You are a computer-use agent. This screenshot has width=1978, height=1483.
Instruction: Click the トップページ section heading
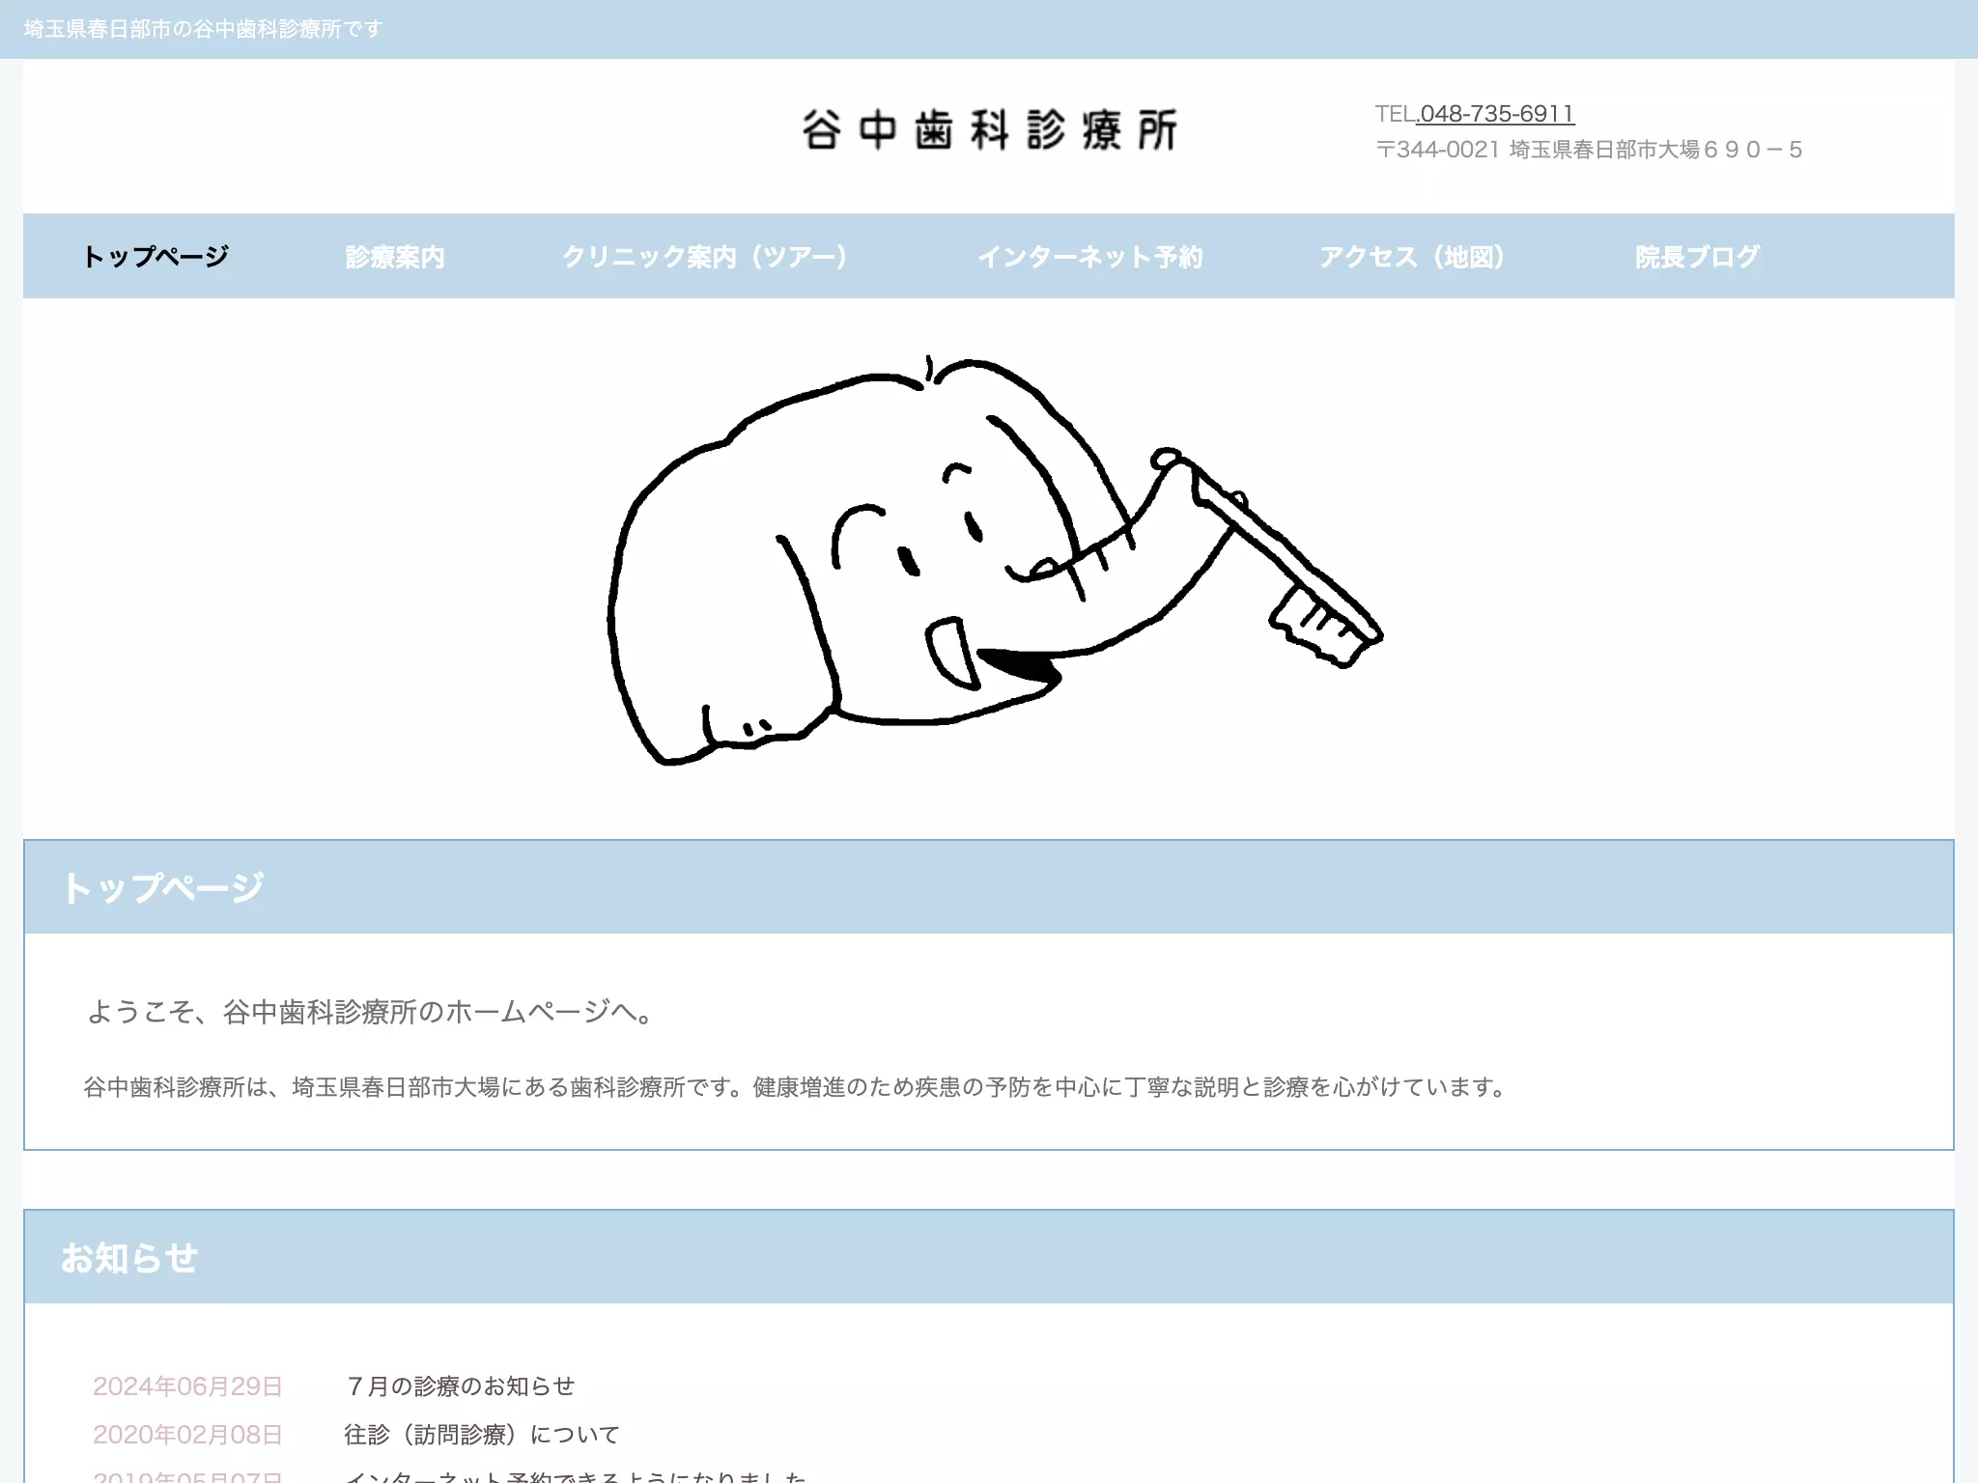tap(162, 887)
